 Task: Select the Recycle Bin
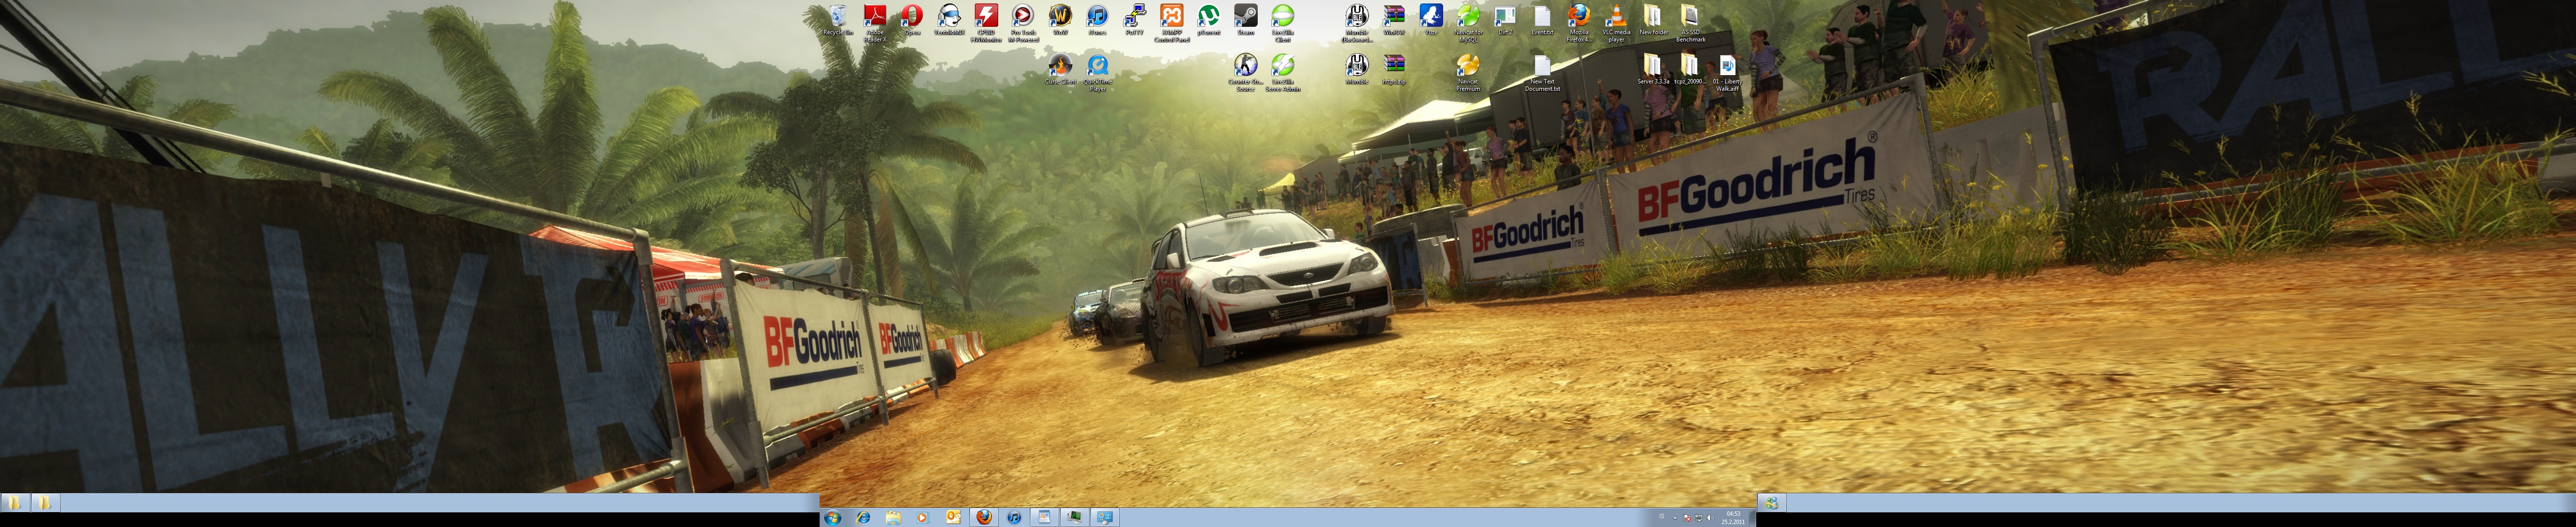pyautogui.click(x=837, y=17)
